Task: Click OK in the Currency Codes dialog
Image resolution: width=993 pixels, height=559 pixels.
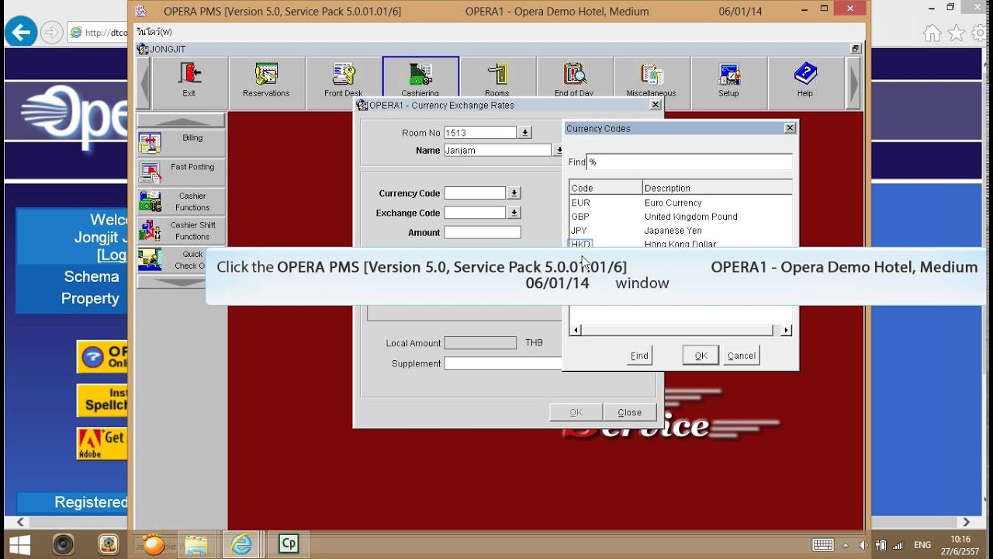Action: coord(701,356)
